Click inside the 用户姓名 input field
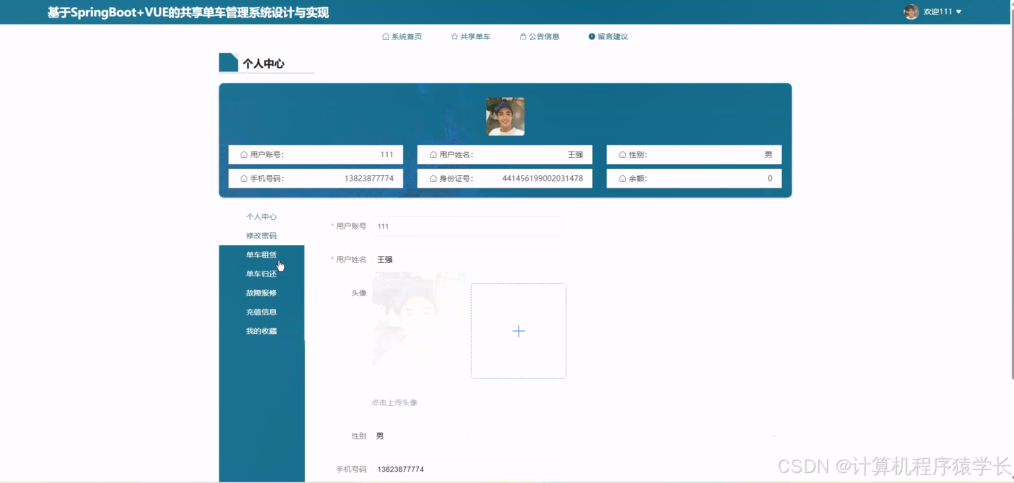 pos(467,260)
